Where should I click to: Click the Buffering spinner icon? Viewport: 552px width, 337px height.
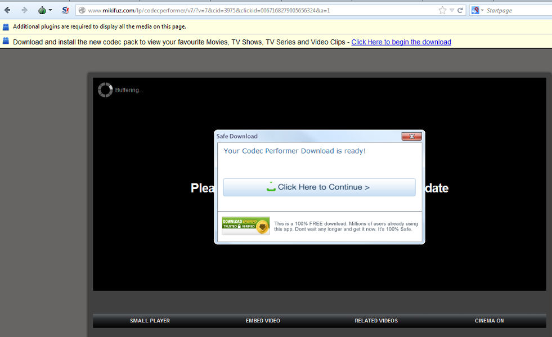[x=105, y=90]
